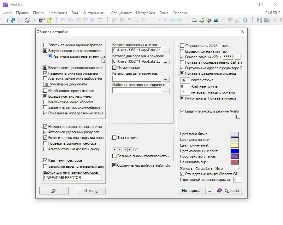Click the Open Disk toolbar icon
The width and height of the screenshot is (283, 225).
[195, 20]
